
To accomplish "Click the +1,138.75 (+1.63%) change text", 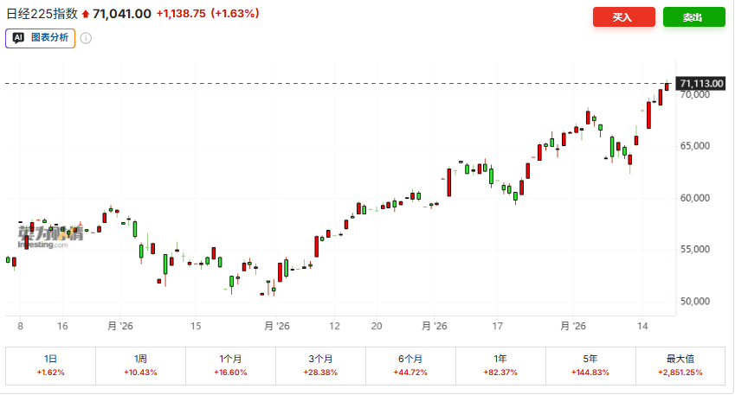I will (208, 14).
